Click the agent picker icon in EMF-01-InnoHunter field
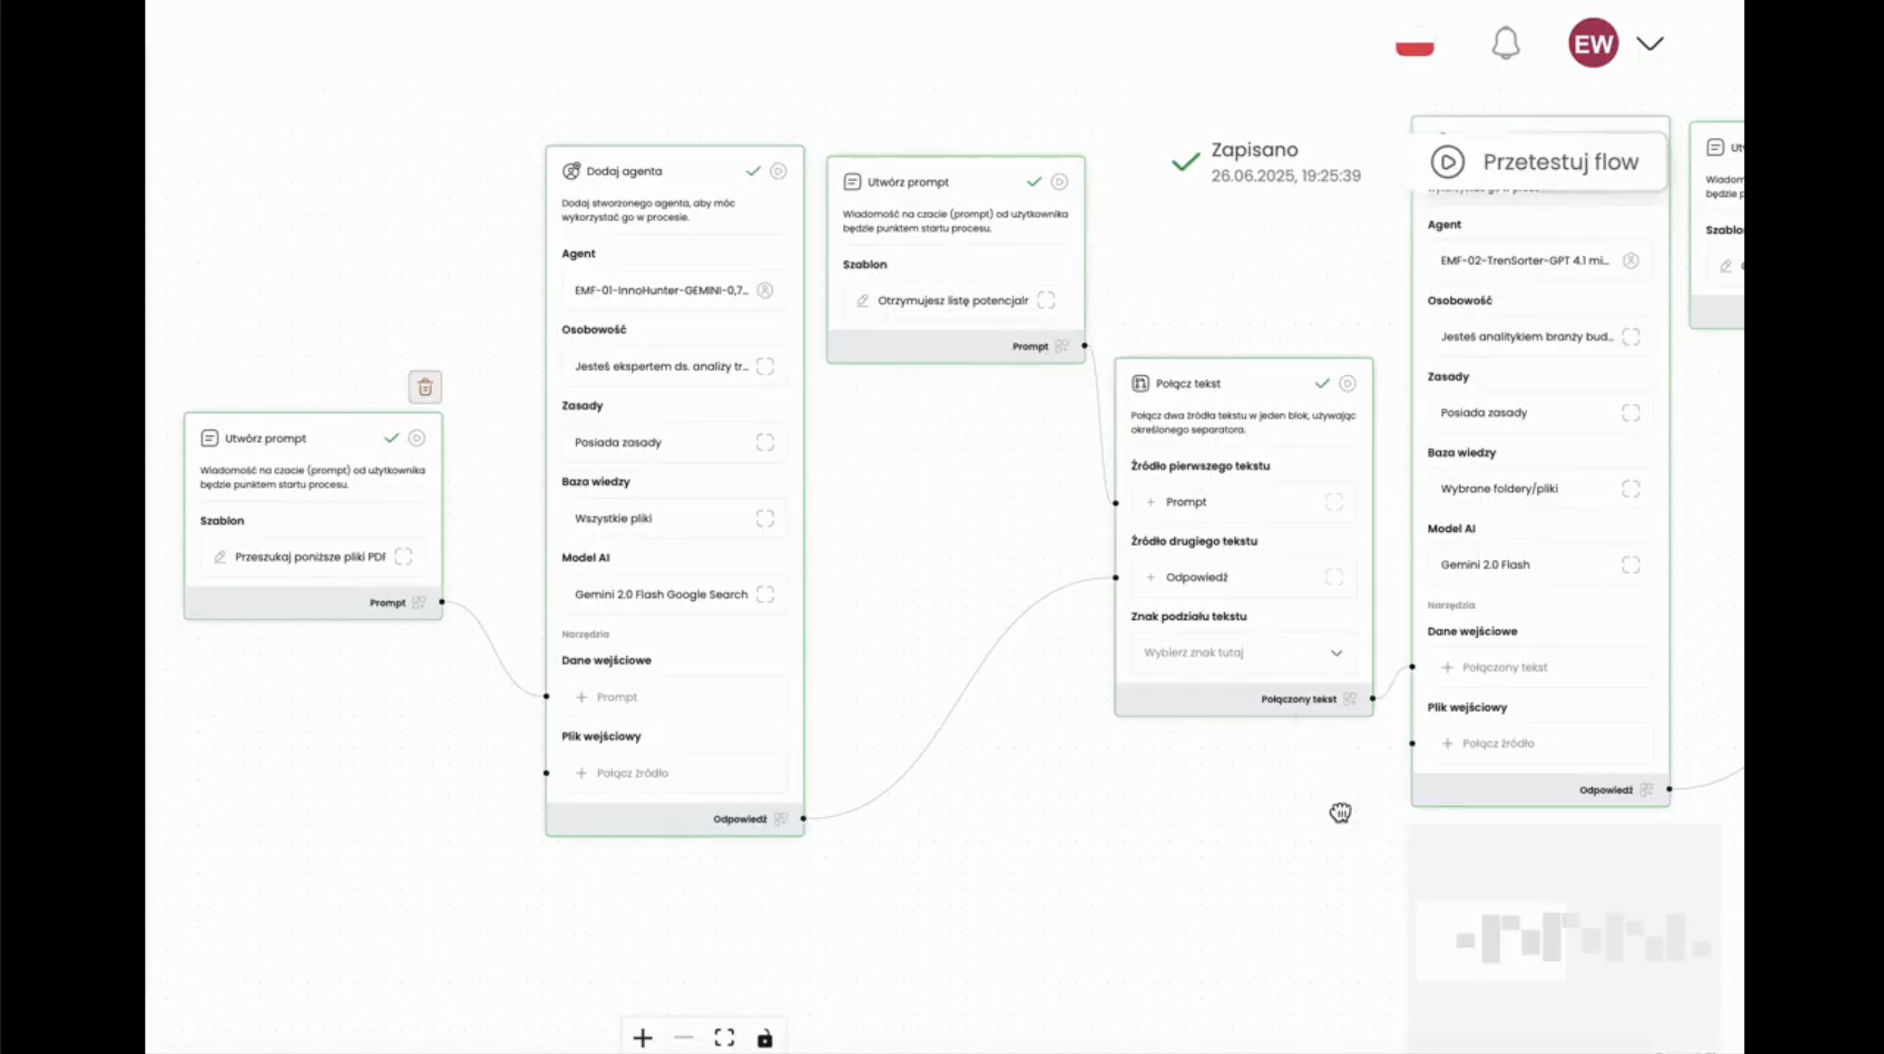The height and width of the screenshot is (1054, 1884). tap(765, 290)
